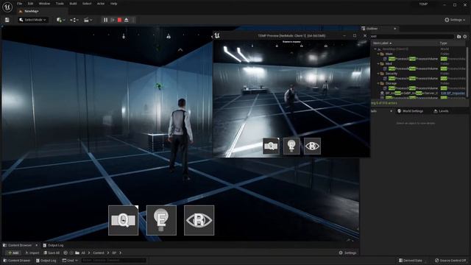Open the Tools menu

click(x=60, y=4)
